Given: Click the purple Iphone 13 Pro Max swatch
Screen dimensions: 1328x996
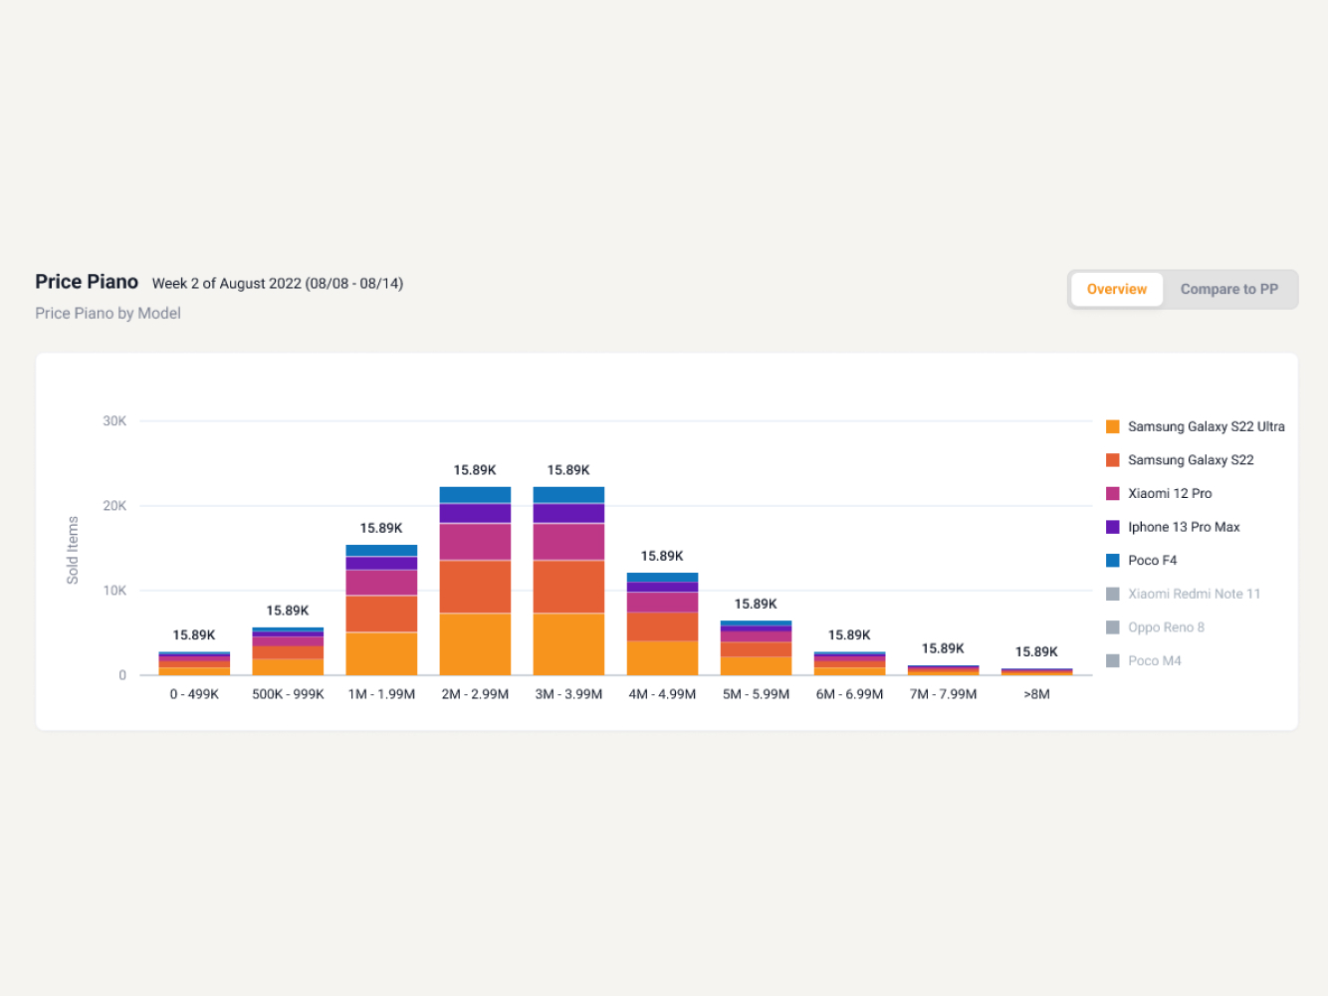Looking at the screenshot, I should click(x=1113, y=527).
